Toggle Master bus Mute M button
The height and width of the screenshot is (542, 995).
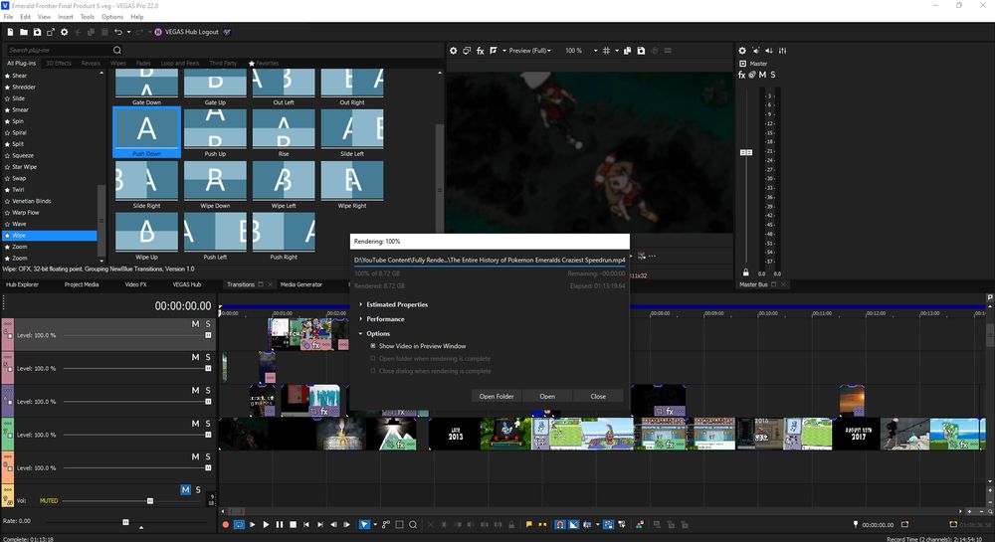[x=762, y=75]
